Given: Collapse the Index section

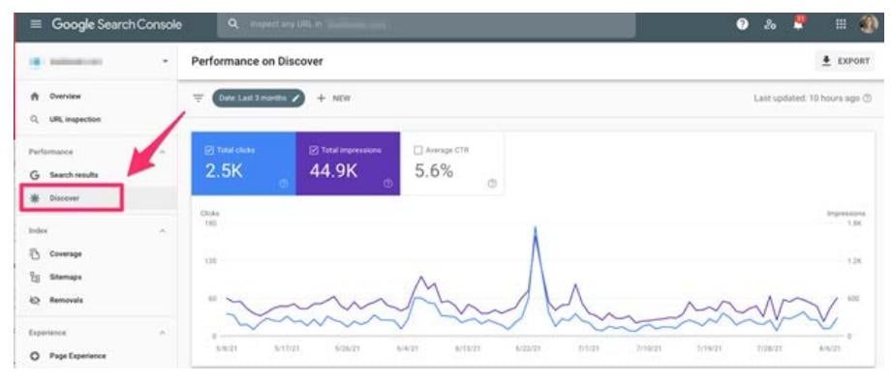Looking at the screenshot, I should click(x=162, y=231).
